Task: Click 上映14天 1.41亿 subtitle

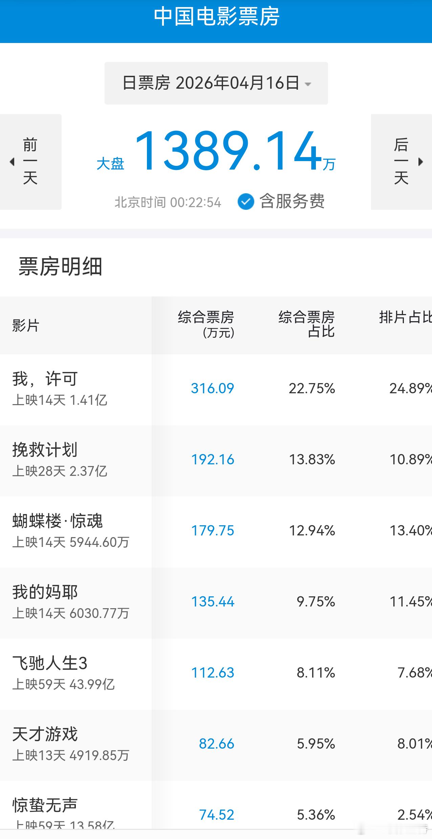Action: coord(60,400)
